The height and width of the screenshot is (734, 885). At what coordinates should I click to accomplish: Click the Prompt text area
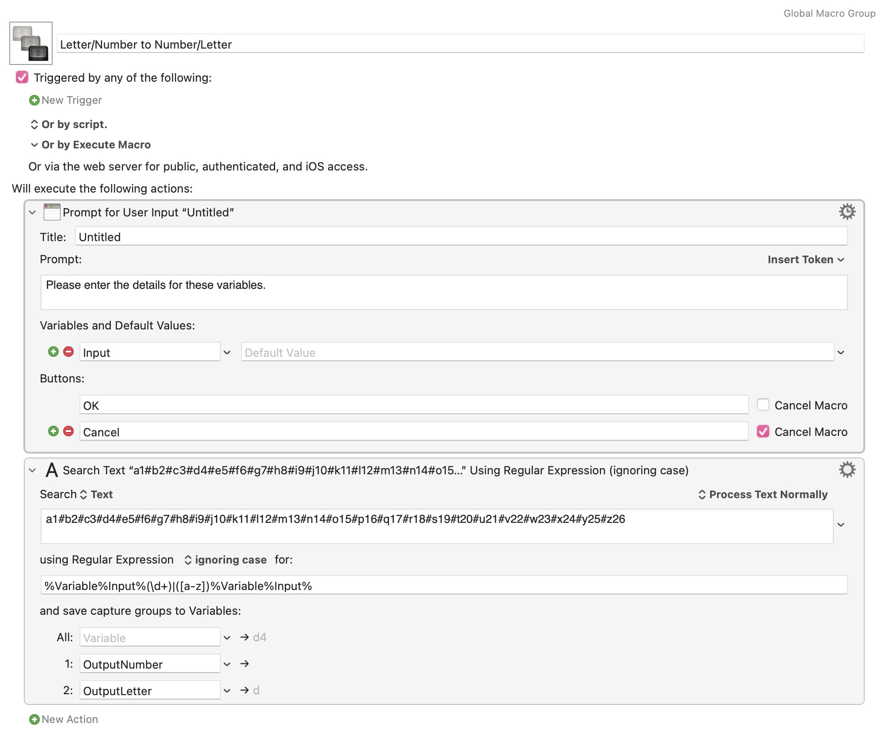pos(444,292)
